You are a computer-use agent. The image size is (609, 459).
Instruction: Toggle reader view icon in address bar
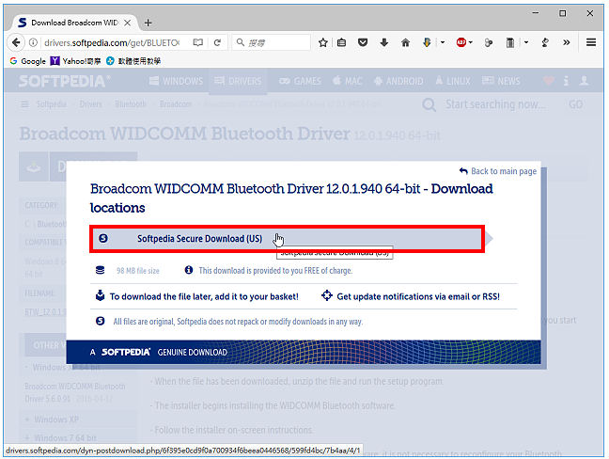pyautogui.click(x=198, y=42)
